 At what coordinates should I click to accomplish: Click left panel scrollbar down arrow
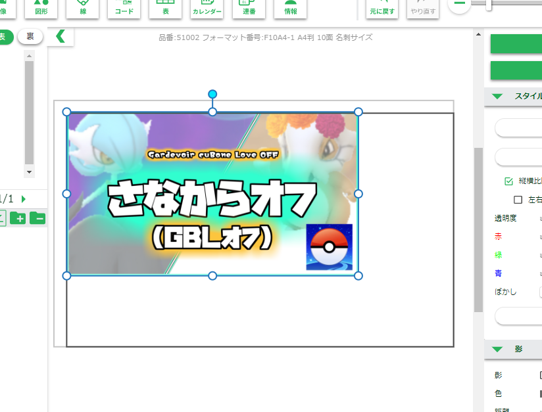click(29, 172)
